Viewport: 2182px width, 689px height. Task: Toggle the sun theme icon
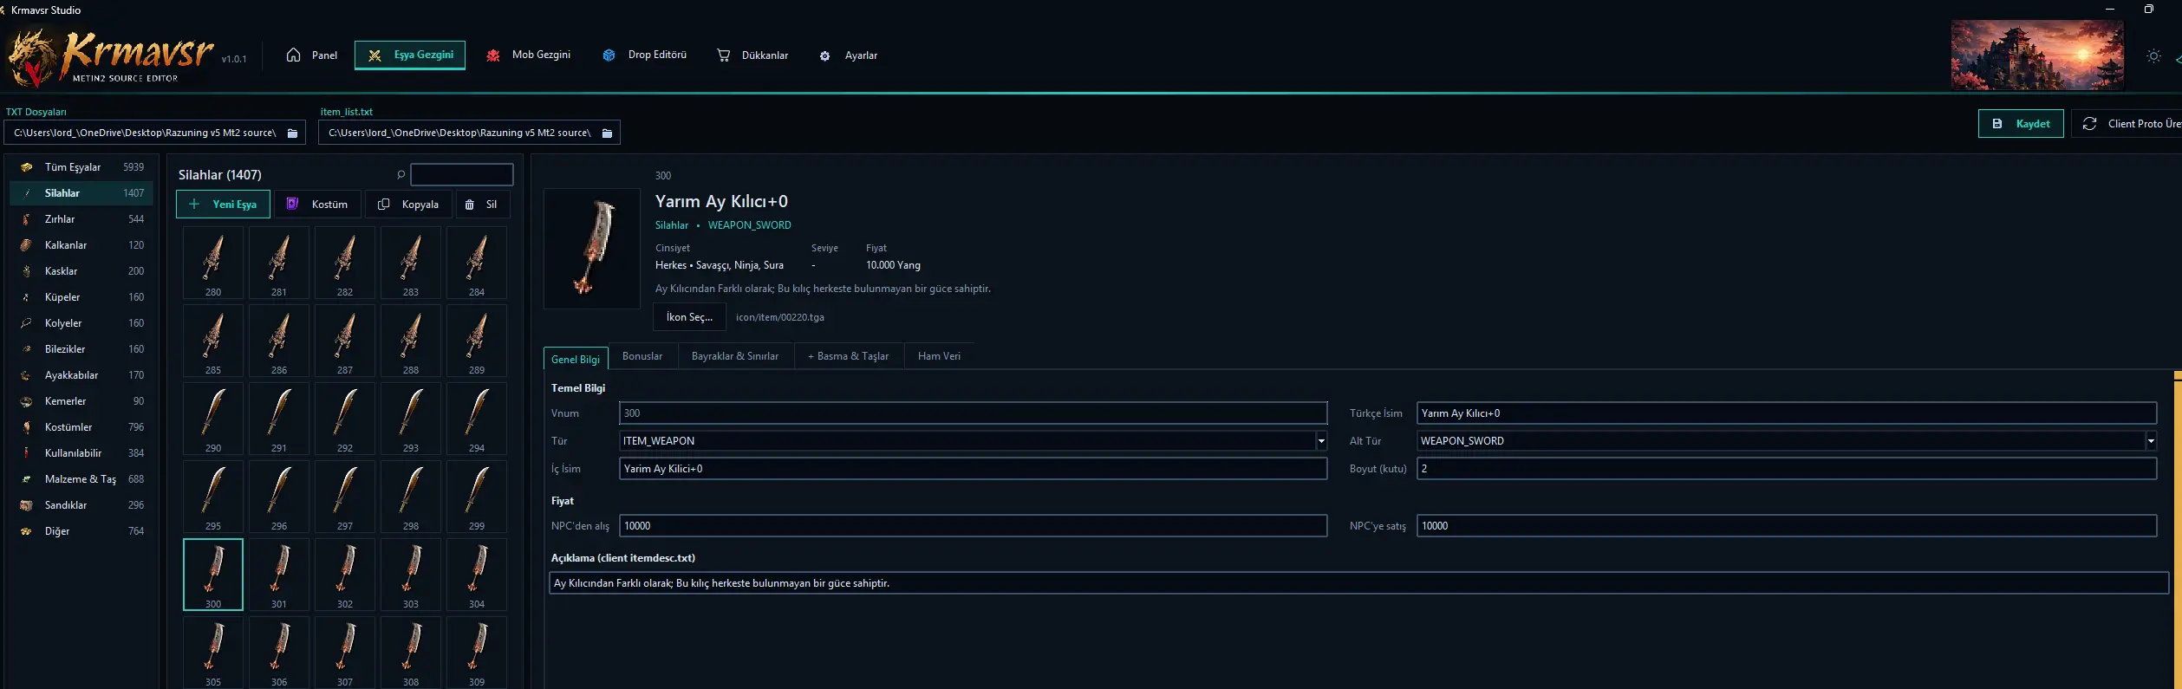(x=2153, y=55)
